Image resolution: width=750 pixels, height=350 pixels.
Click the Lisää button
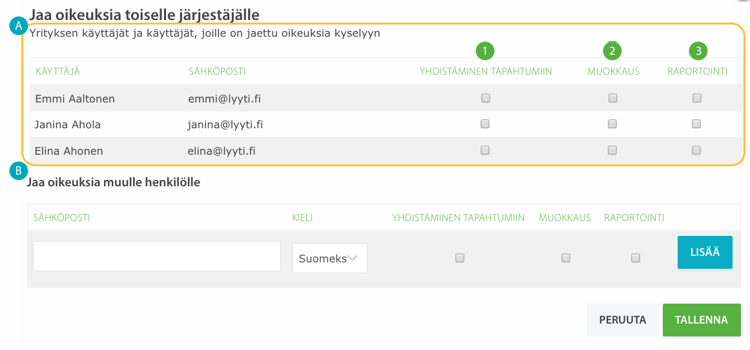[705, 253]
